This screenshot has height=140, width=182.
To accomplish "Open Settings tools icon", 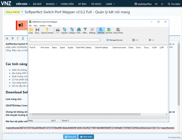I will pyautogui.click(x=92, y=31).
